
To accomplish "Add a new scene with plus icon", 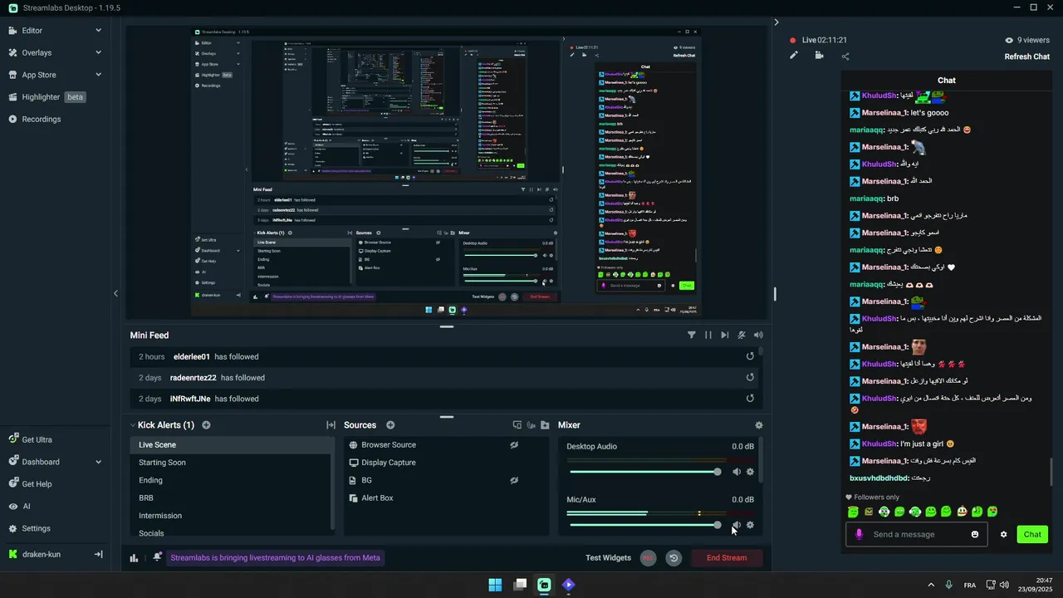I will click(206, 425).
